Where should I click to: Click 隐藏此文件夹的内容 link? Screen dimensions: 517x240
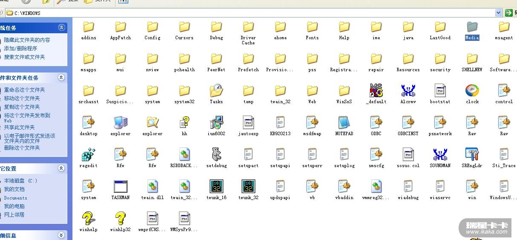click(27, 40)
